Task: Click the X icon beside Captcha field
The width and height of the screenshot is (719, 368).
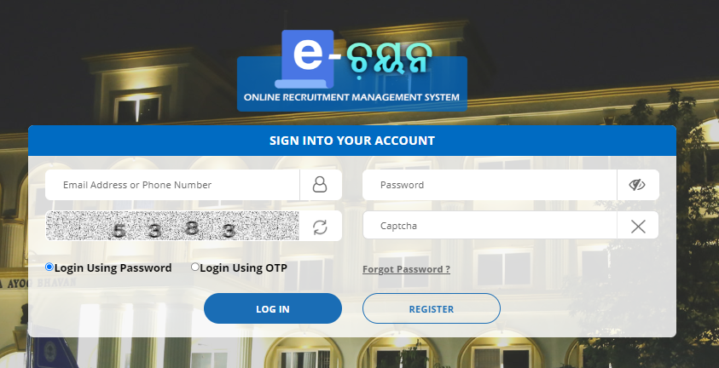Action: tap(638, 226)
